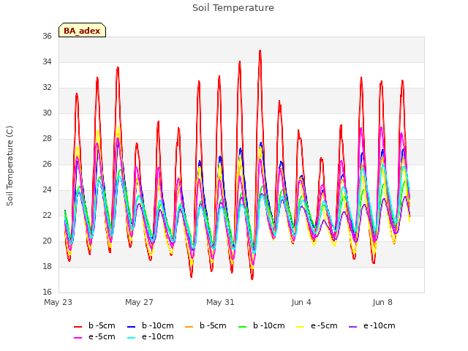468x351 pixels.
Task: Click the 32 y-axis tick label
Action: click(x=47, y=88)
